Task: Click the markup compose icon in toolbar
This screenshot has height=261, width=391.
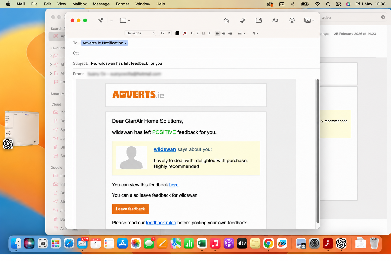Action: [259, 20]
